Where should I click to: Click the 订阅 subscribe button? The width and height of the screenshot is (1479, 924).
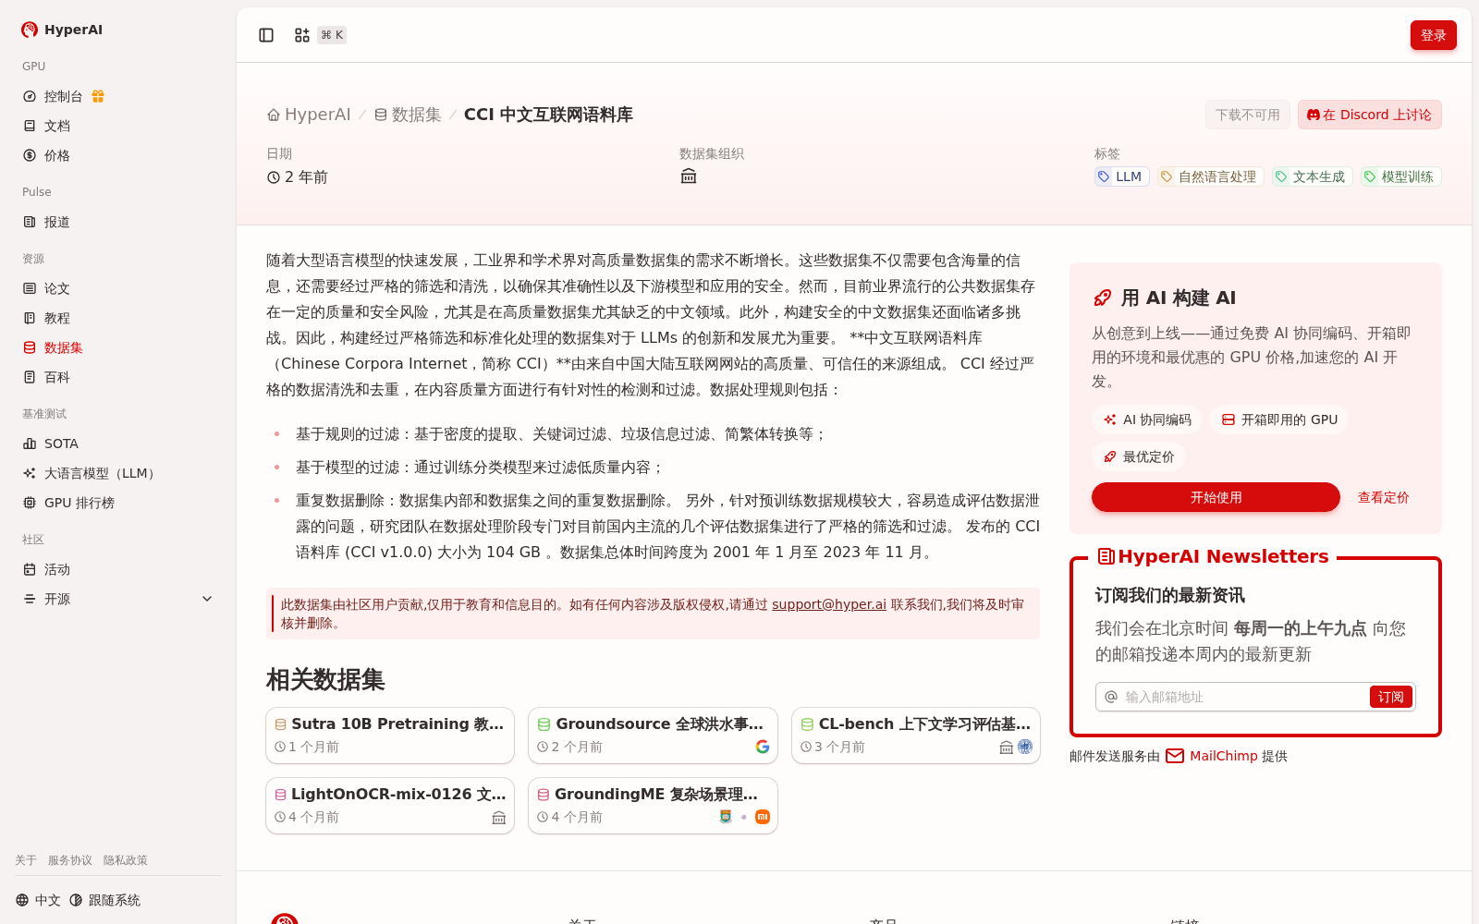1390,697
